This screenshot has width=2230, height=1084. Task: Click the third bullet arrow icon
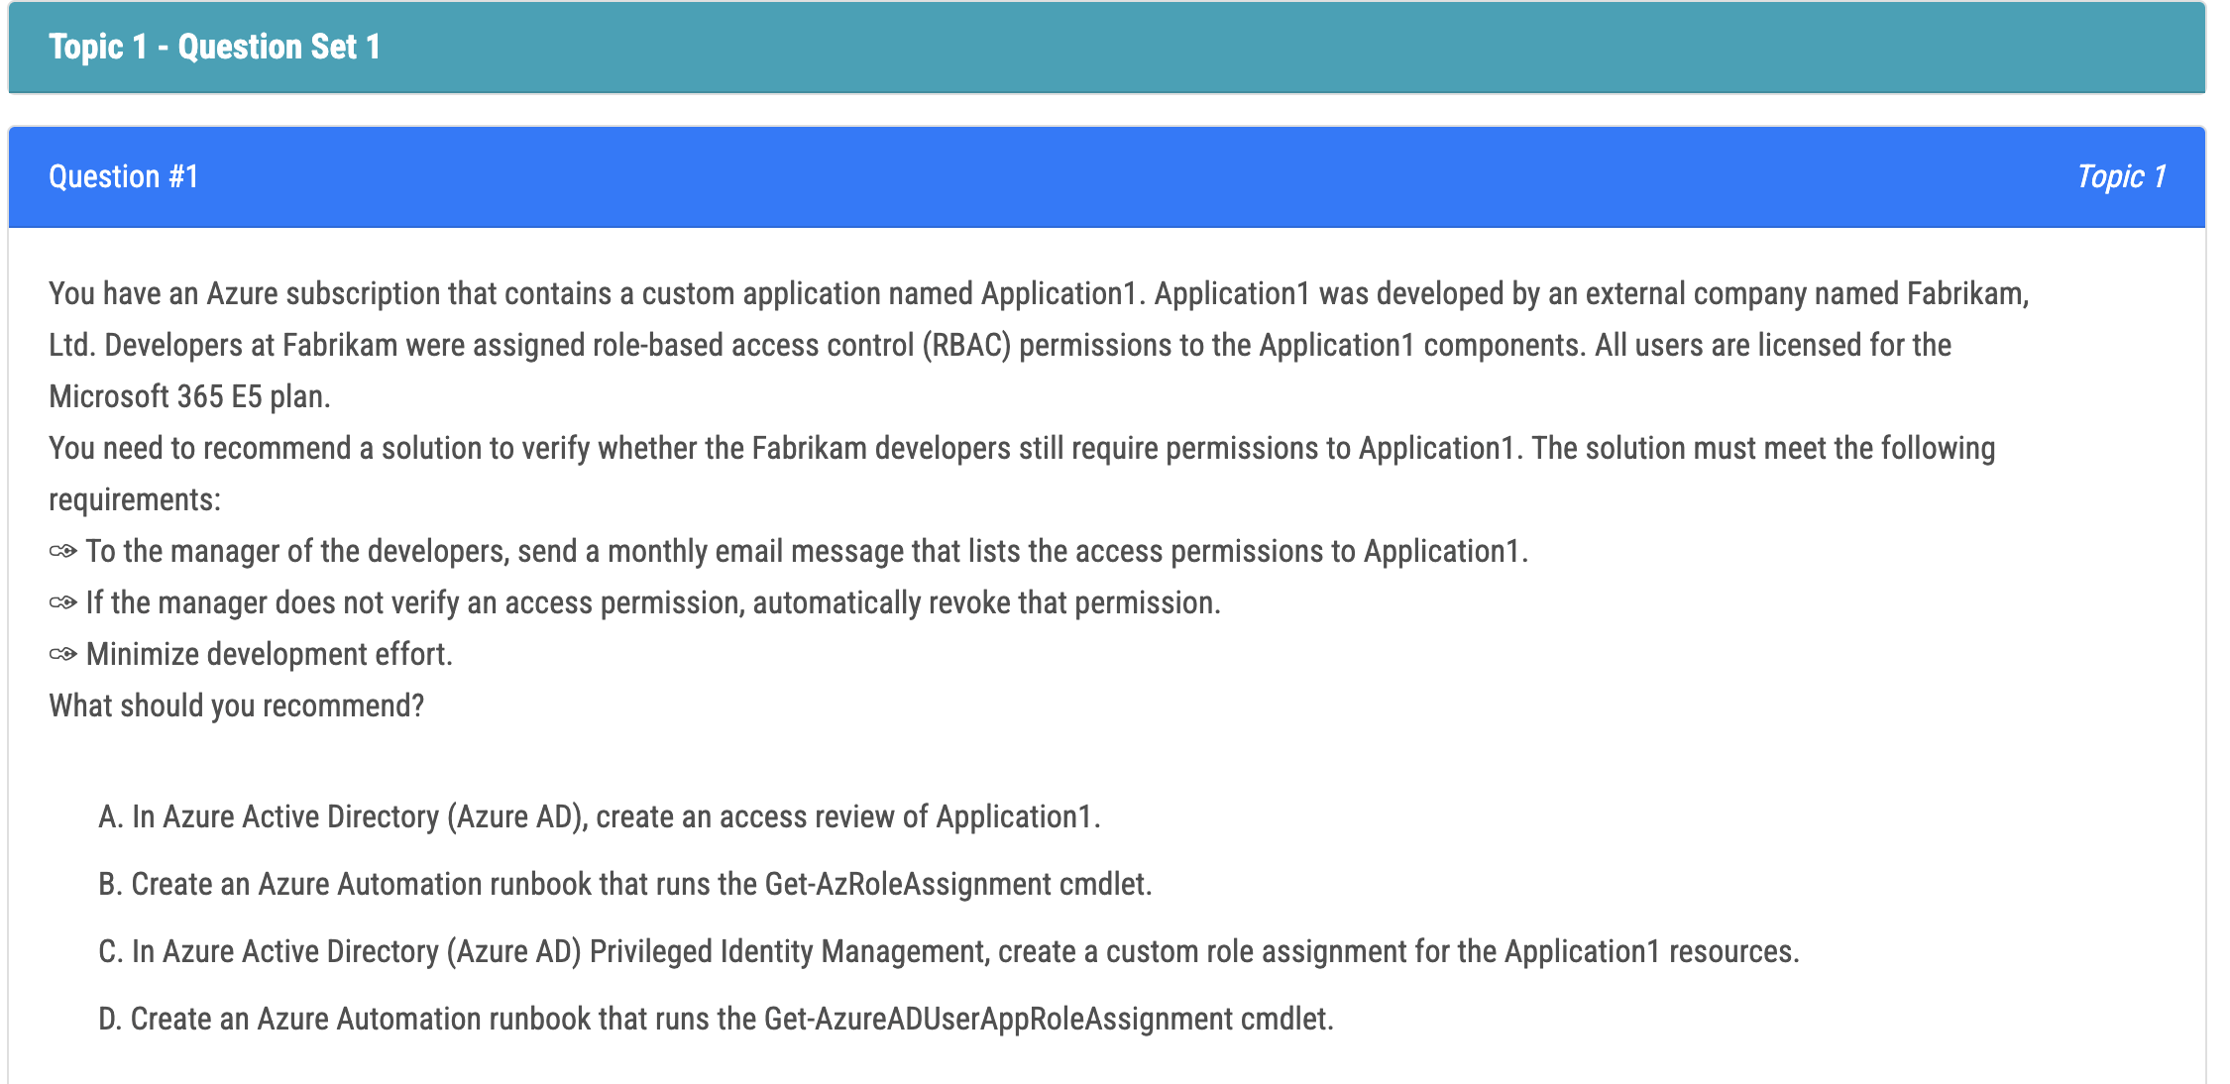coord(63,654)
